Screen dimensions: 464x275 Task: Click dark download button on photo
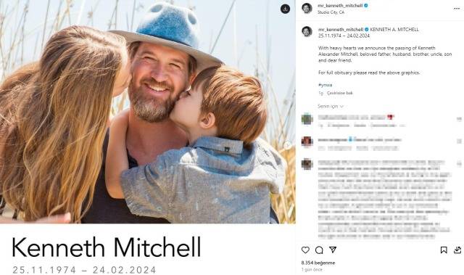coord(285,9)
